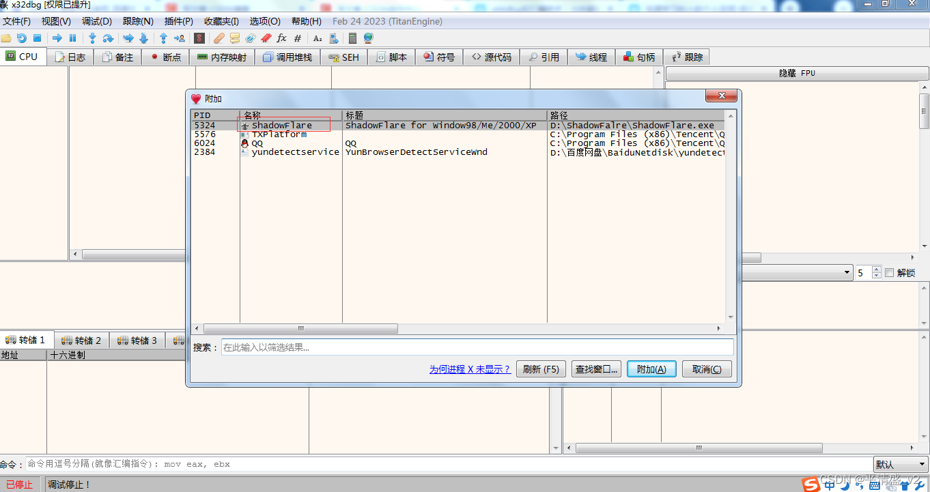Open the Calculator icon

(352, 38)
